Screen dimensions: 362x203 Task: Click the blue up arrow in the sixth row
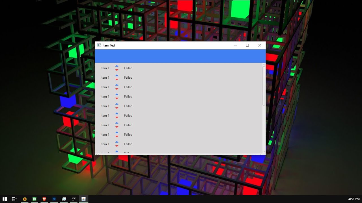(117, 114)
